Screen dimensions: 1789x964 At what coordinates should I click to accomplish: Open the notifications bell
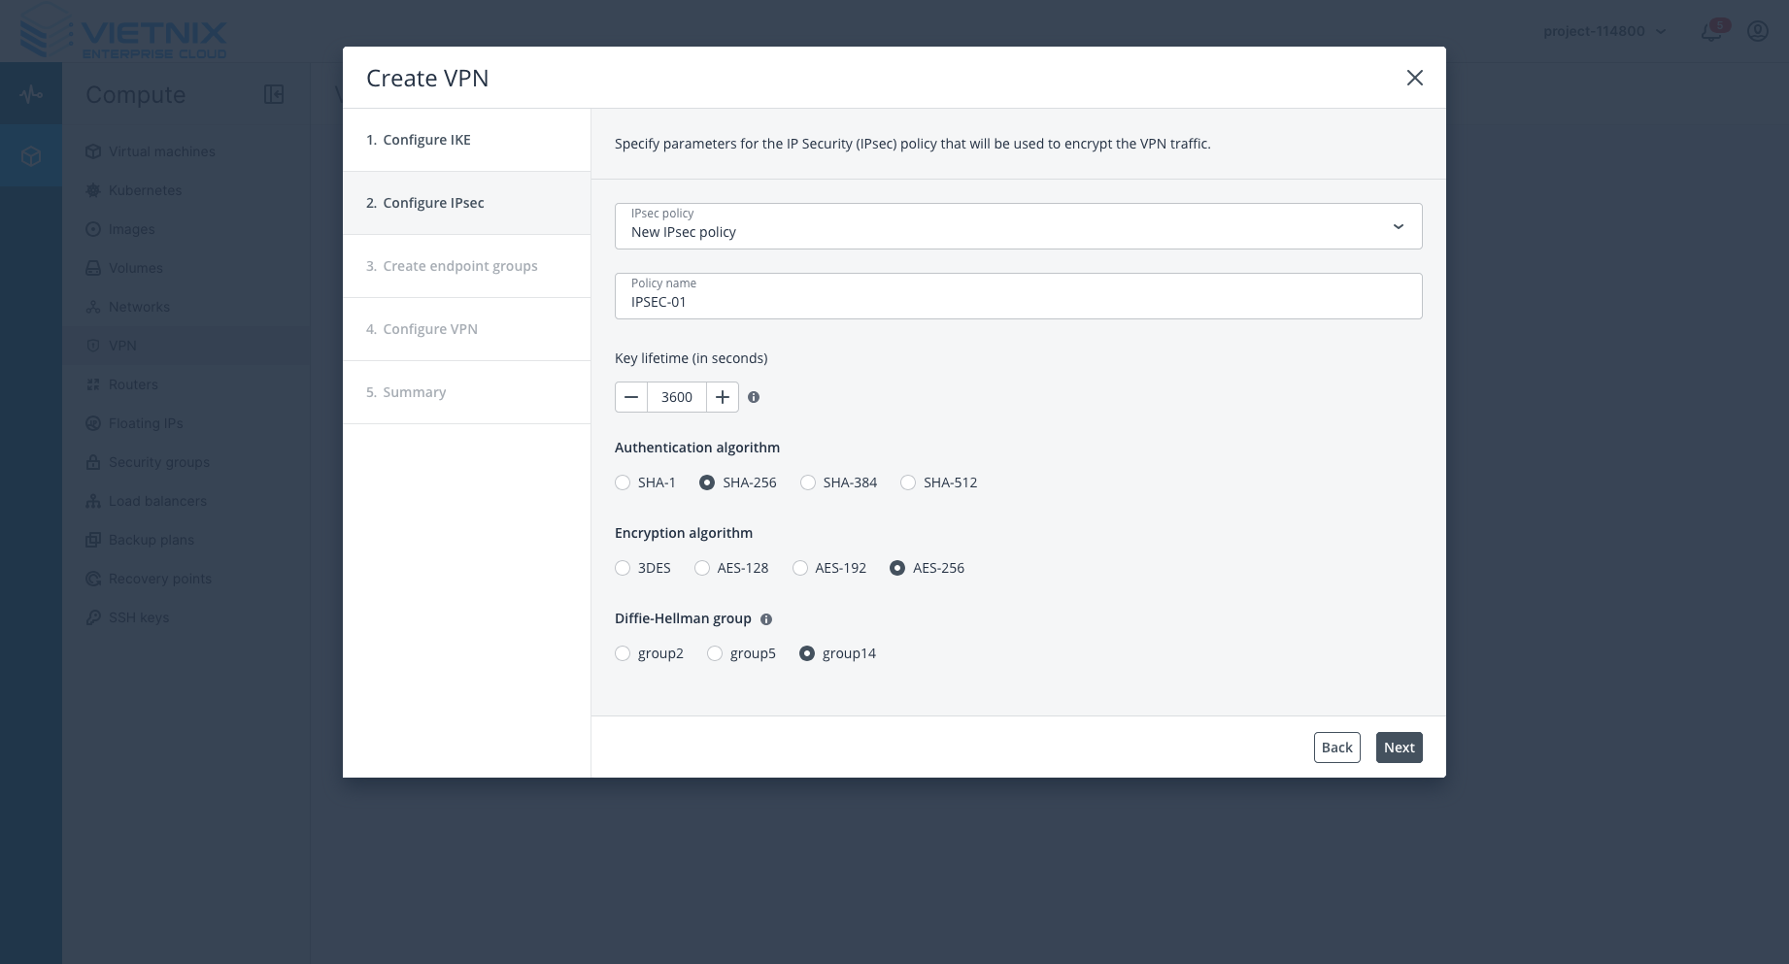click(x=1710, y=31)
